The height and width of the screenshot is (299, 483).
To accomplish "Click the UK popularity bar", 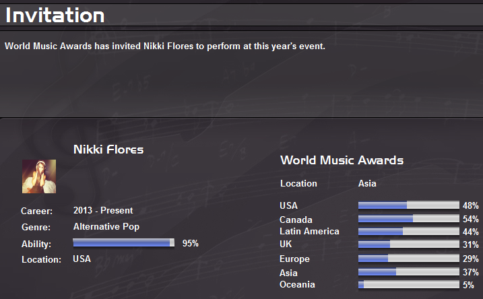I will tap(408, 244).
